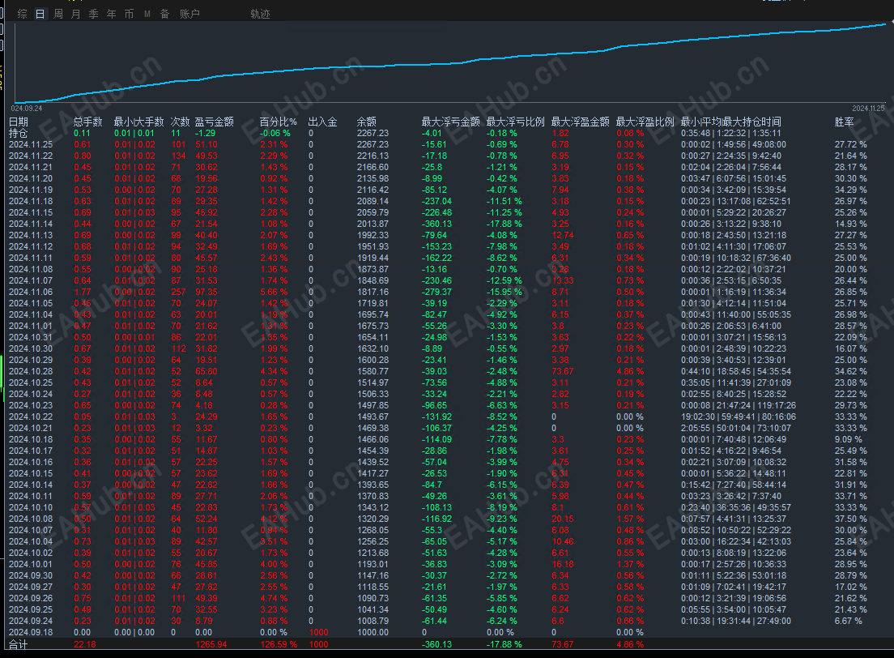894x658 pixels.
Task: Click the holding time 19:02:30 | 59:49:41 | 80:16:06
Action: [739, 417]
